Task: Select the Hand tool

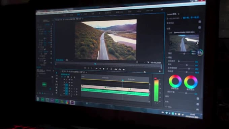Action: 57,90
